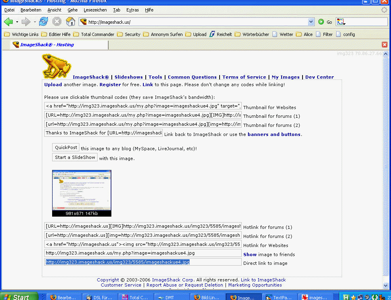The height and width of the screenshot is (300, 391).
Task: Click the Register link
Action: tap(110, 85)
